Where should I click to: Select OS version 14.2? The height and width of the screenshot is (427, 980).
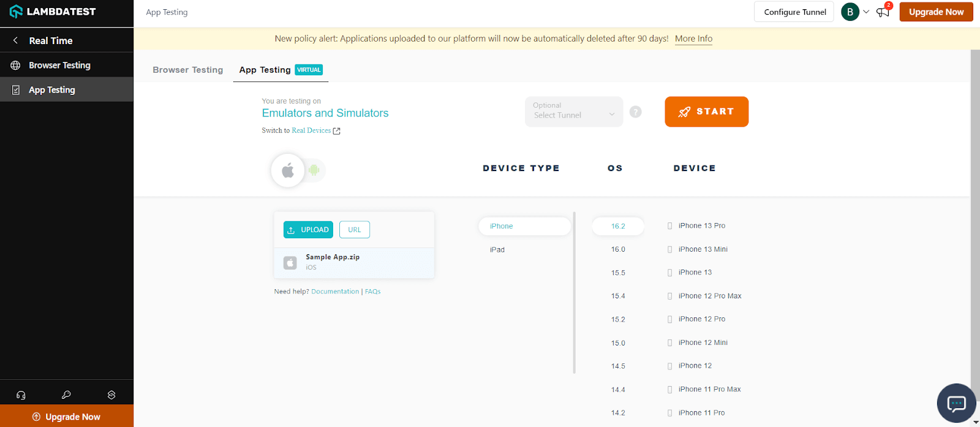(x=618, y=413)
